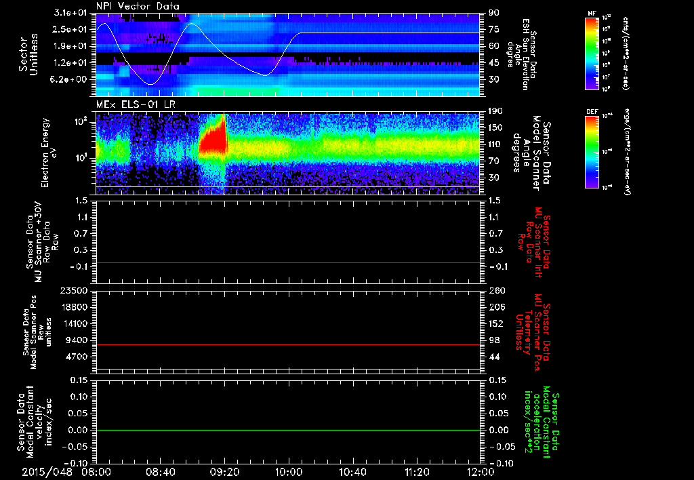Image resolution: width=694 pixels, height=480 pixels.
Task: Click the '150' scanner angle tick label
Action: pyautogui.click(x=495, y=128)
